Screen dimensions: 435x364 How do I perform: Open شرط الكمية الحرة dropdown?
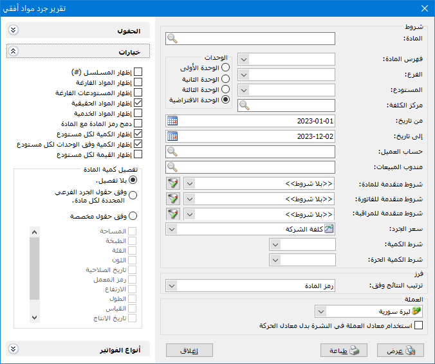tap(275, 260)
